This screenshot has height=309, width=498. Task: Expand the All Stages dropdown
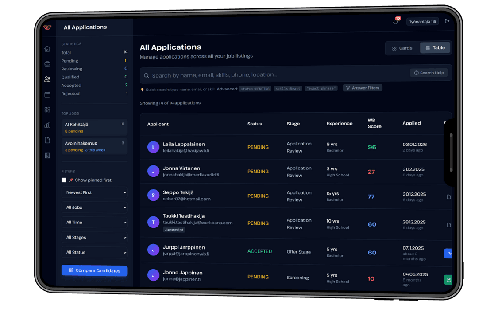point(95,238)
